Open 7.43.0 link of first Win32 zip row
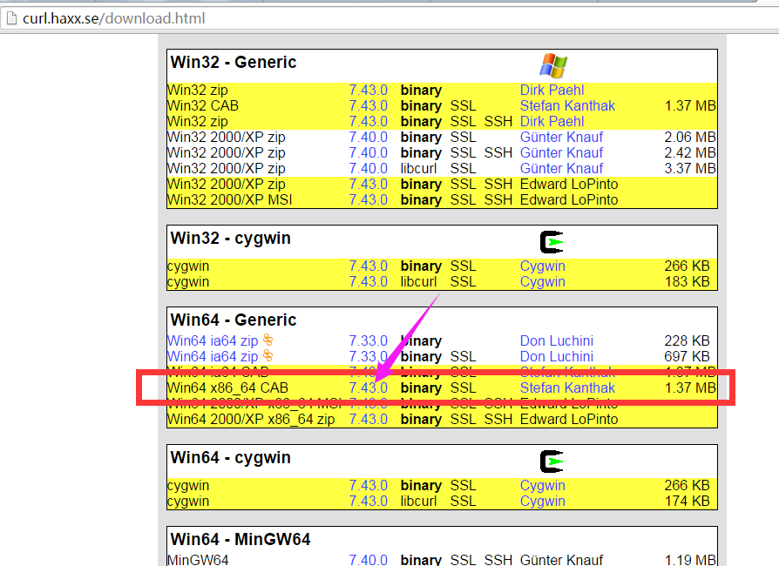This screenshot has width=779, height=566. (368, 91)
